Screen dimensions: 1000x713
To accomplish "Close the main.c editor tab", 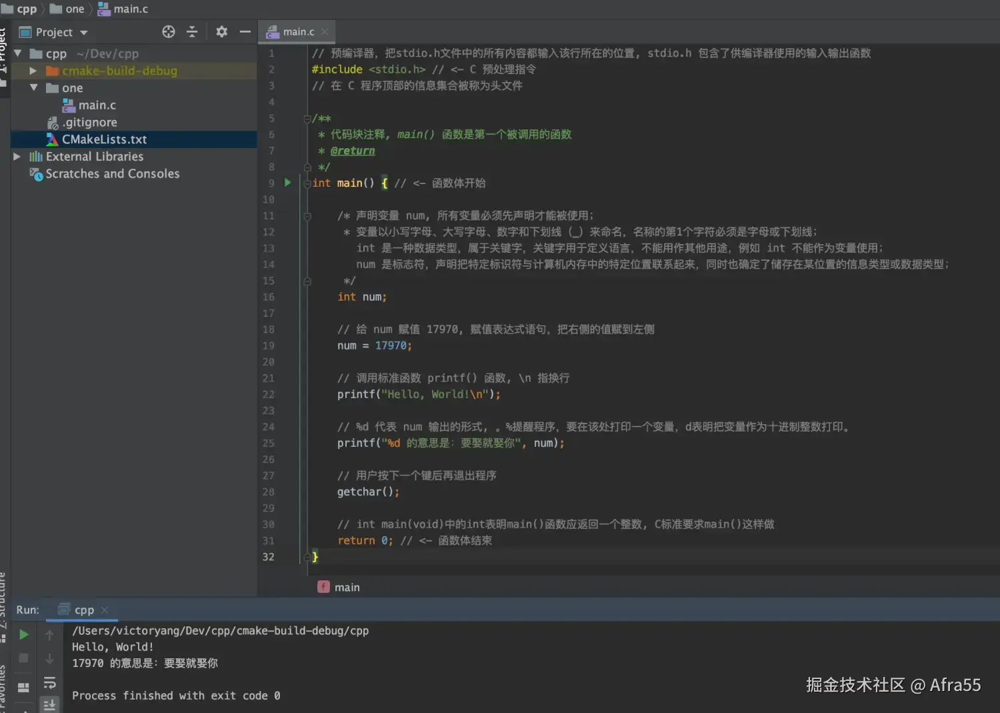I will tap(325, 31).
